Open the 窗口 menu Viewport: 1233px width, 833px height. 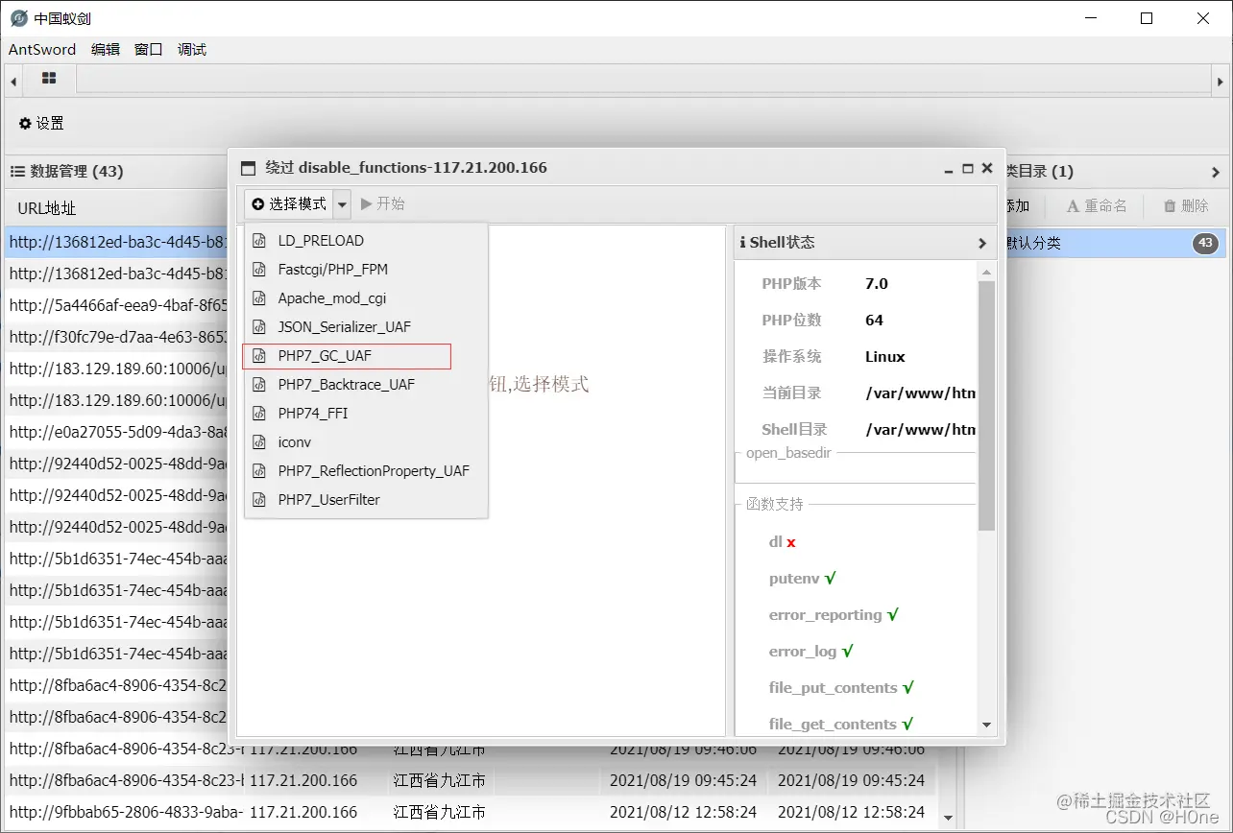coord(149,50)
